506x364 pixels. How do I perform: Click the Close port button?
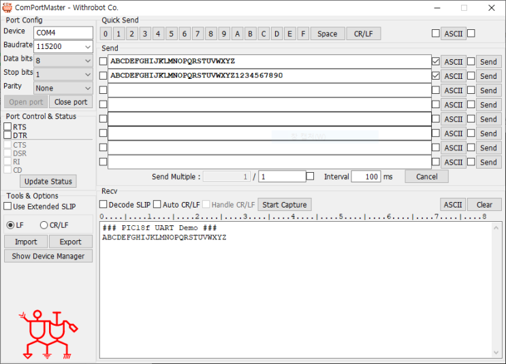pyautogui.click(x=71, y=102)
